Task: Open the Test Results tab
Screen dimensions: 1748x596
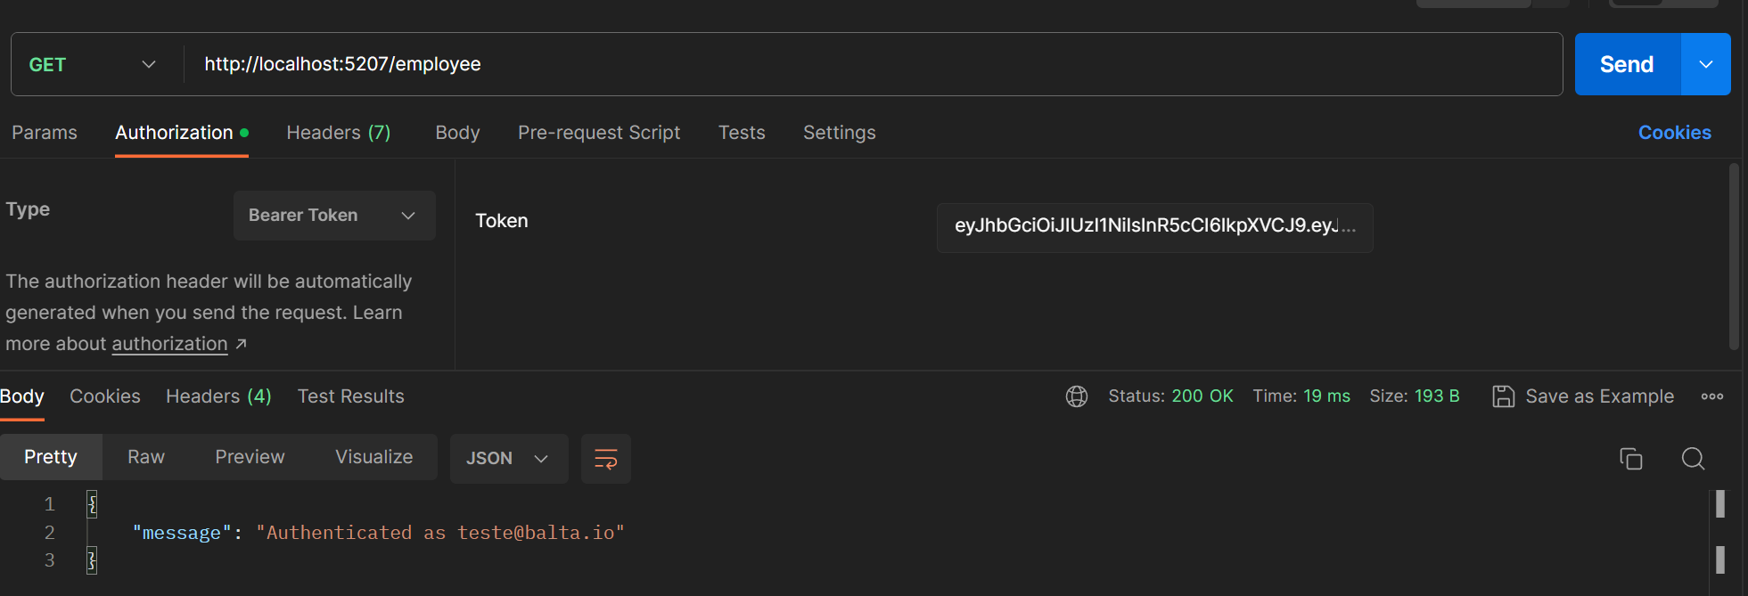Action: point(351,396)
